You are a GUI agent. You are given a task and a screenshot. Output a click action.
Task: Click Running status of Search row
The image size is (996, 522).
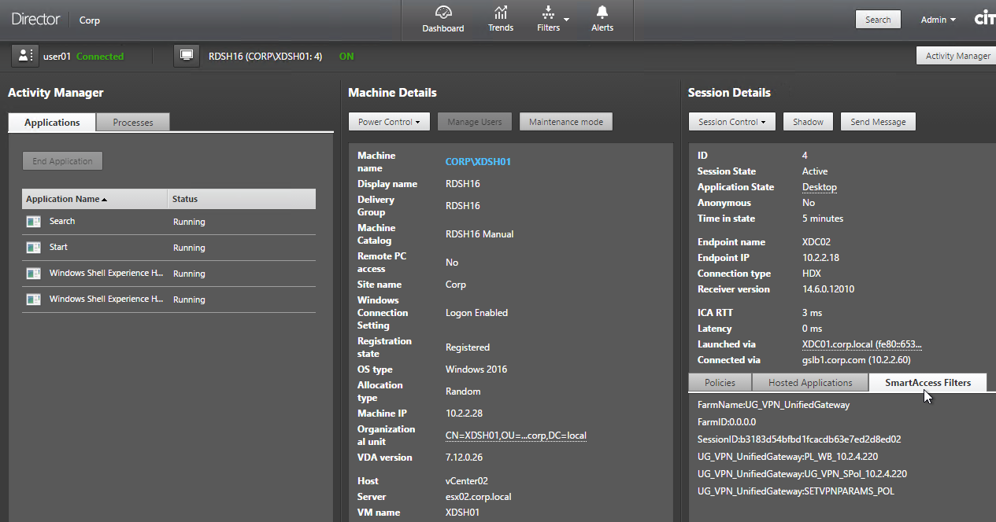[189, 222]
